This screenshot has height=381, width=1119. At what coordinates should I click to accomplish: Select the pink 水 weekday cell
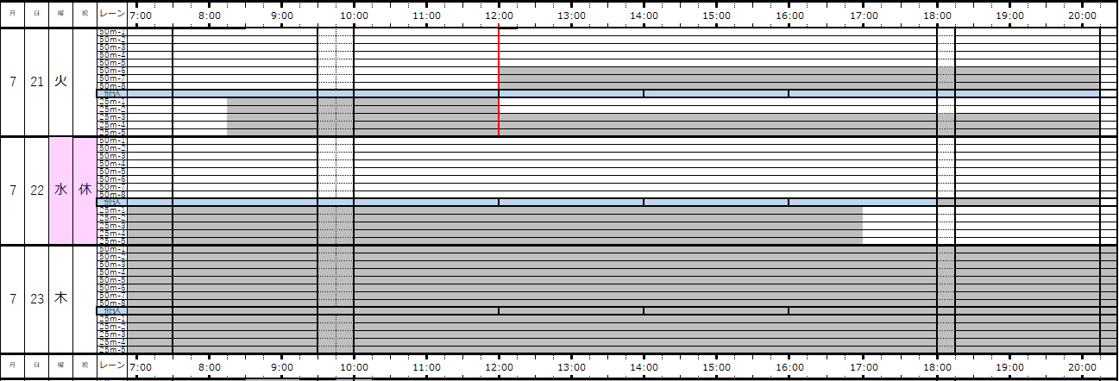[x=60, y=190]
